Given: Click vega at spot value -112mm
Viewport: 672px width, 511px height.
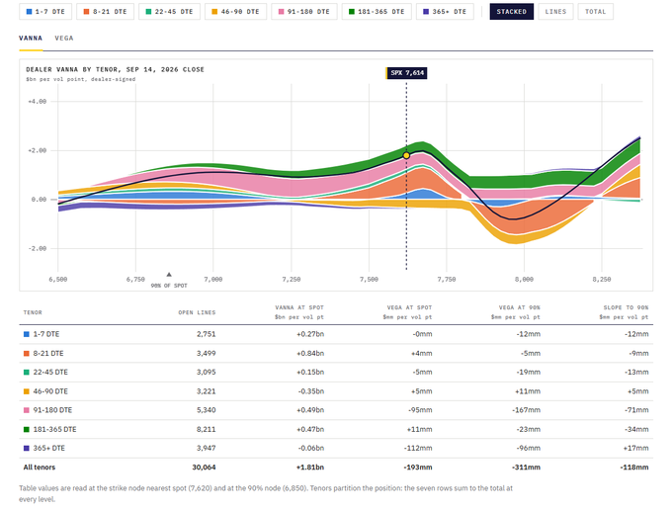Looking at the screenshot, I should pyautogui.click(x=418, y=448).
